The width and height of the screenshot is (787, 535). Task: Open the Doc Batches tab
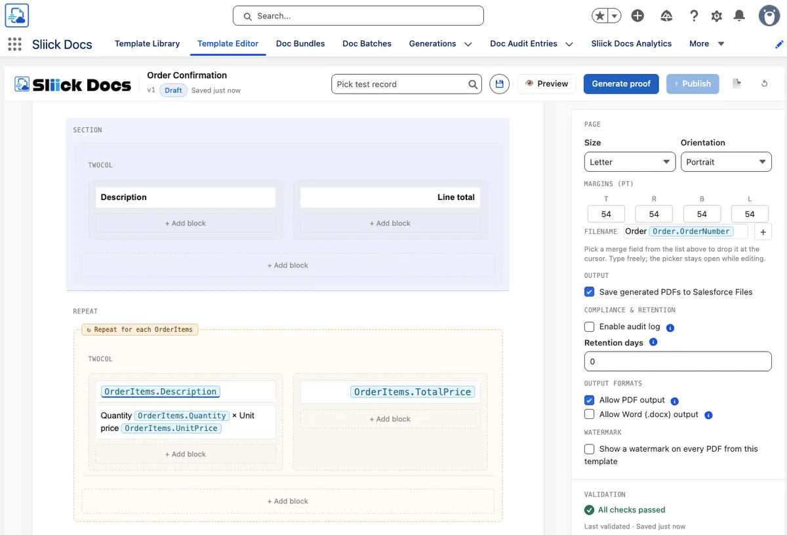tap(367, 43)
